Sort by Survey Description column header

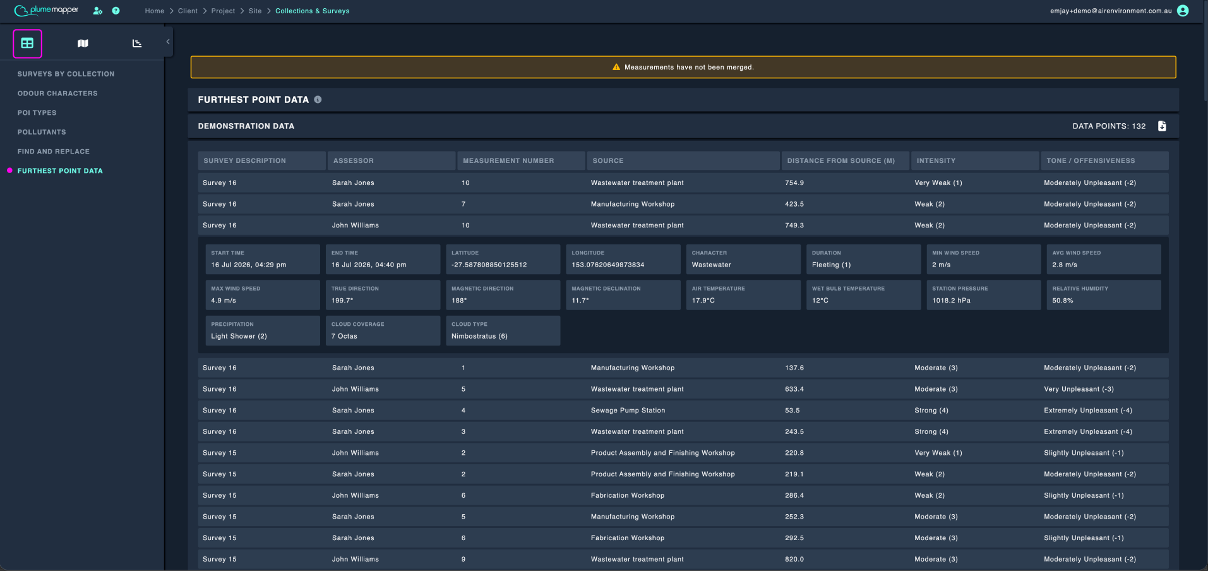tap(262, 160)
